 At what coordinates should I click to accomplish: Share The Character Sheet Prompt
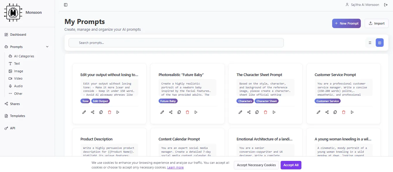point(249,112)
